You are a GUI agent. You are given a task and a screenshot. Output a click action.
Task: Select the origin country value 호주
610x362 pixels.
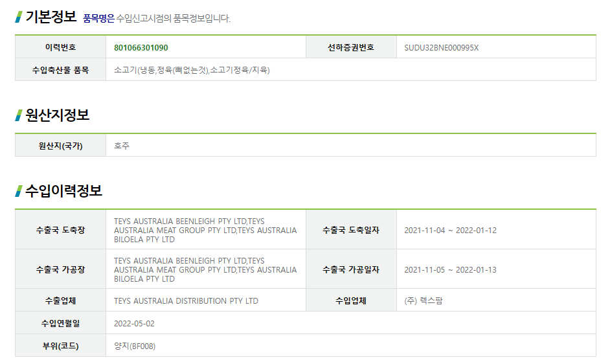pos(122,146)
